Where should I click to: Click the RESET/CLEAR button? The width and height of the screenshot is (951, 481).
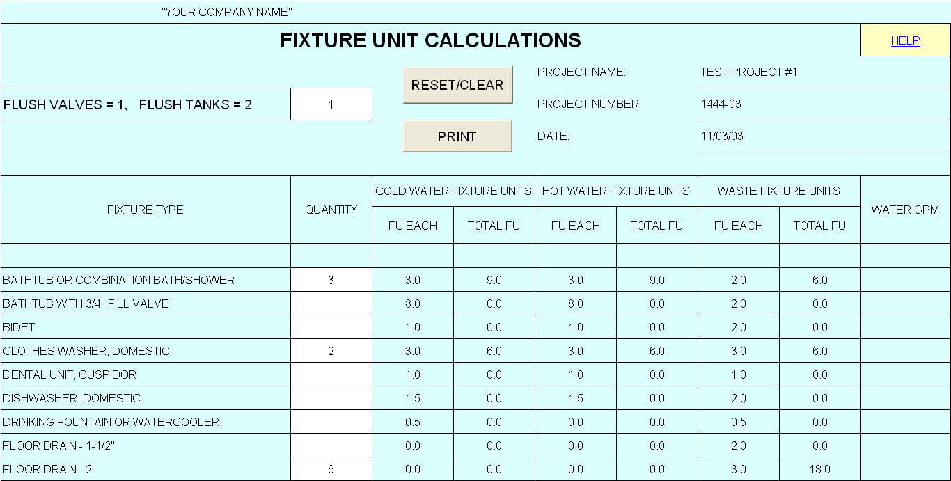[457, 85]
